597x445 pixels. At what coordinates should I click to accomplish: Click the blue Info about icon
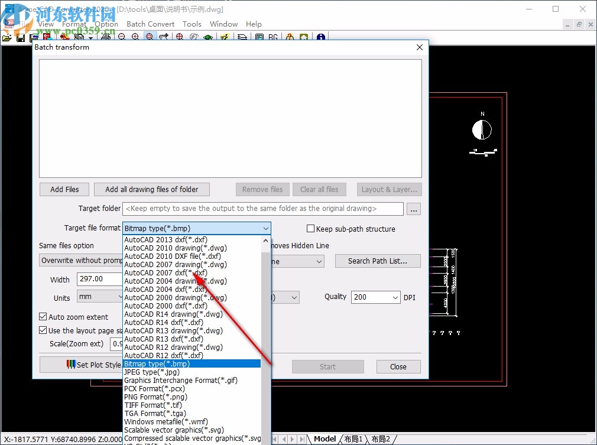click(x=320, y=37)
